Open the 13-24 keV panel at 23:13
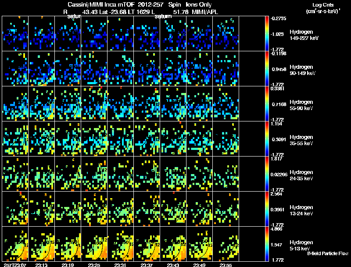This screenshot has width=351, height=267. pyautogui.click(x=41, y=209)
